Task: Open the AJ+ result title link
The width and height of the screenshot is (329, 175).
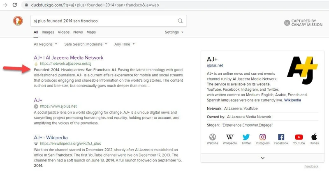Action: (38, 100)
